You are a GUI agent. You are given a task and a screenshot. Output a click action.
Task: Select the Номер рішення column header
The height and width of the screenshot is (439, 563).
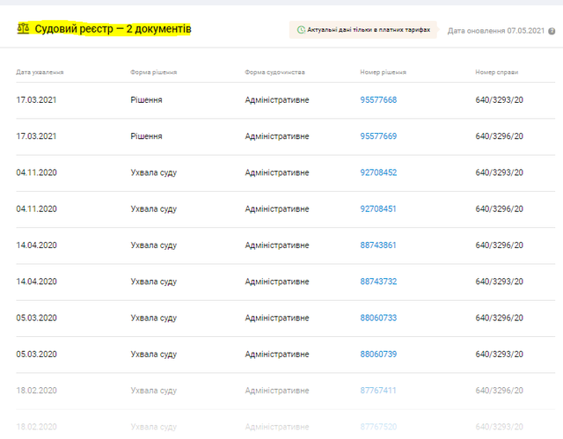coord(384,71)
